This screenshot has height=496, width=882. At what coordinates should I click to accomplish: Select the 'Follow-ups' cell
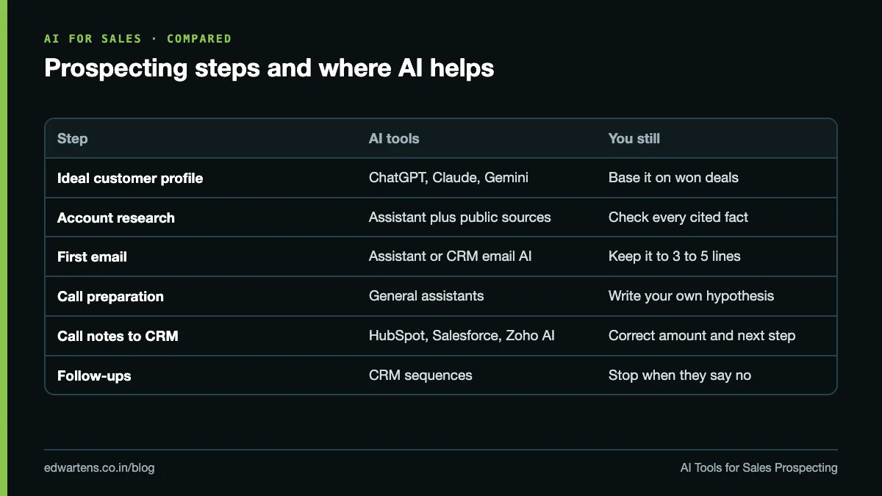[x=94, y=376]
